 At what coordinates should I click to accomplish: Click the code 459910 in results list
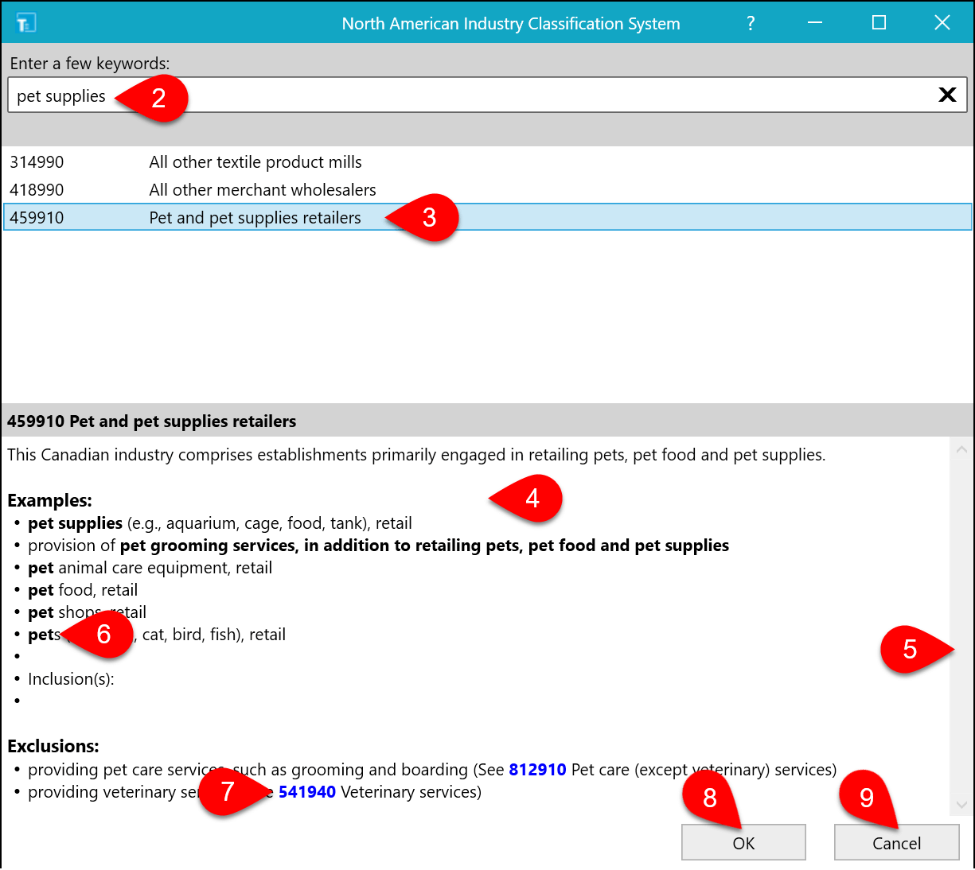[37, 218]
